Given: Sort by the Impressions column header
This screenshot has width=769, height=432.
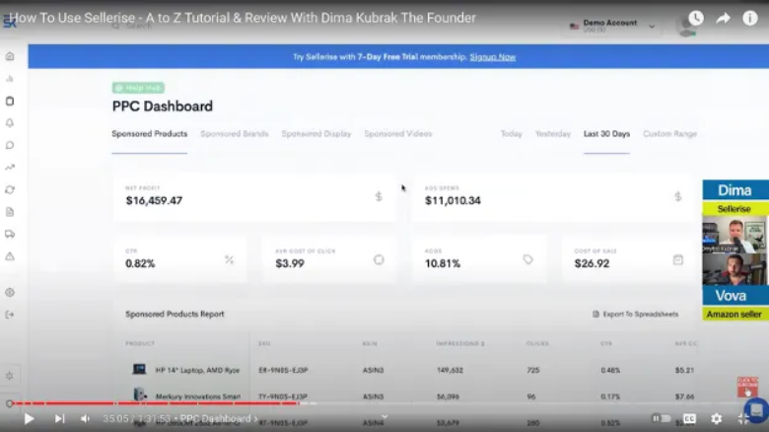Looking at the screenshot, I should pos(460,343).
